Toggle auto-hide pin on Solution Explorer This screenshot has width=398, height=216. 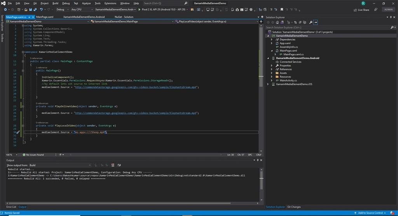click(x=391, y=17)
